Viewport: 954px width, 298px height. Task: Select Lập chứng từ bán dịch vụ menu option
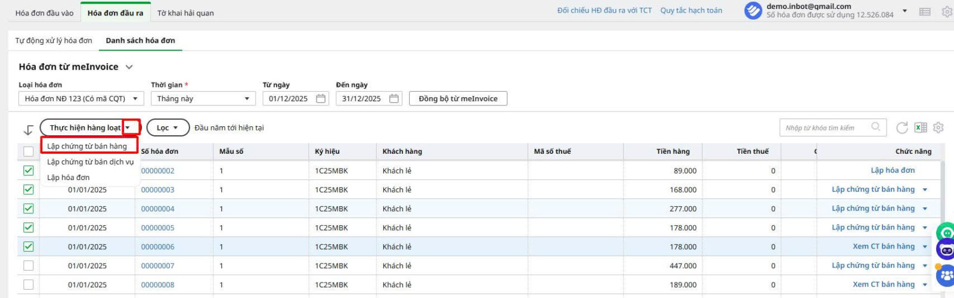click(90, 162)
